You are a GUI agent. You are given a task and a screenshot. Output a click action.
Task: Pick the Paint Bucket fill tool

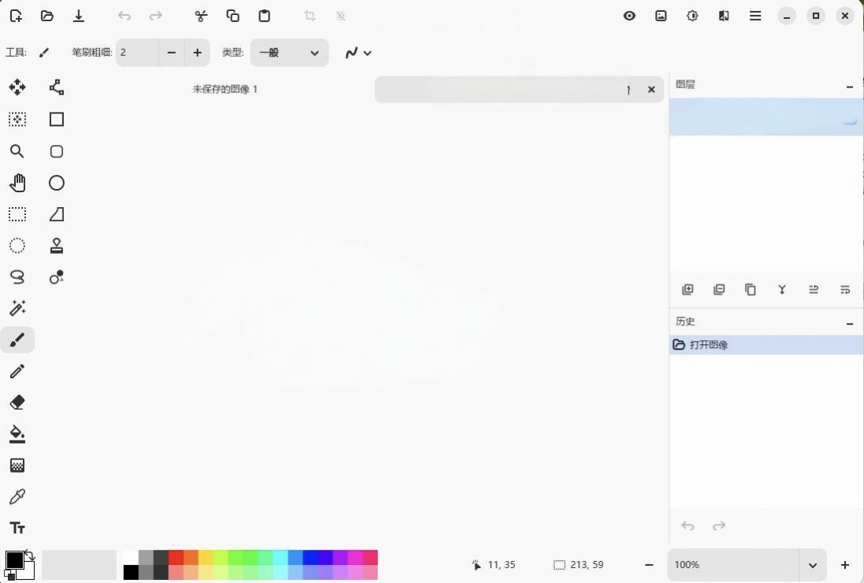[17, 434]
